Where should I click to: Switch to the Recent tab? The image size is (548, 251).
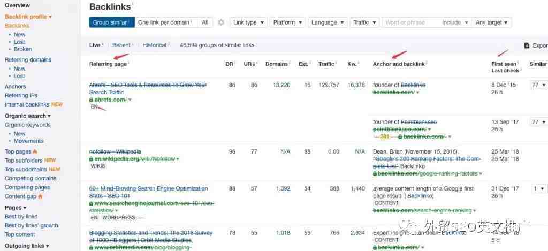[x=121, y=45]
